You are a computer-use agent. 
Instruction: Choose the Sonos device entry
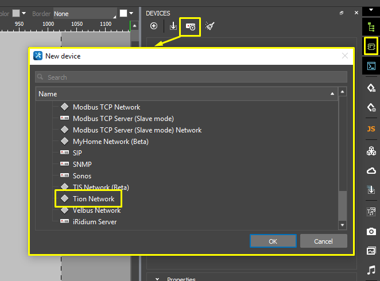(82, 176)
